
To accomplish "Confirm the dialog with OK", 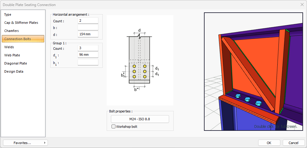I will click(269, 143).
